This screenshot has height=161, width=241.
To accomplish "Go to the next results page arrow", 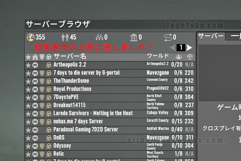I will pyautogui.click(x=189, y=48).
